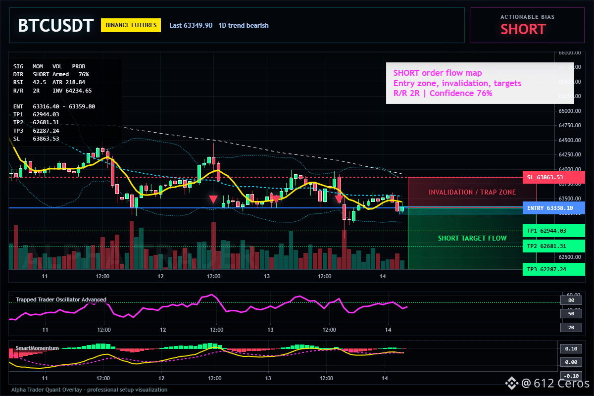Select the INVALIDATION / TRAP ZONE label

tap(472, 192)
